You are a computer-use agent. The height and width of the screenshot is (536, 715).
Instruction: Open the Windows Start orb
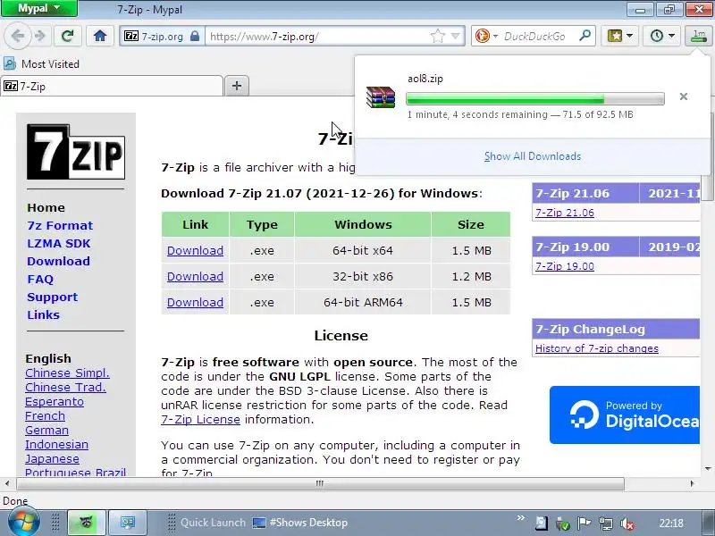point(23,521)
